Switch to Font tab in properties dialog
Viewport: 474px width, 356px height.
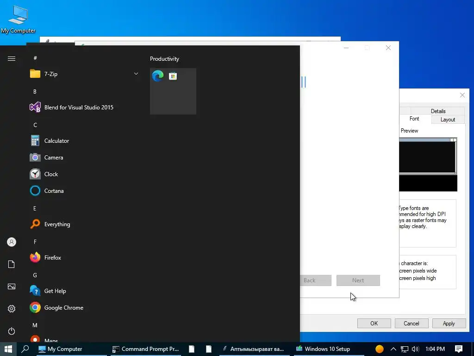(414, 119)
